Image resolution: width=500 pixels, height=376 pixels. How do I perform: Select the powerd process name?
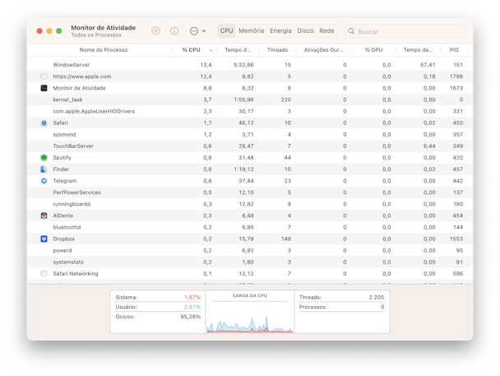pos(62,251)
